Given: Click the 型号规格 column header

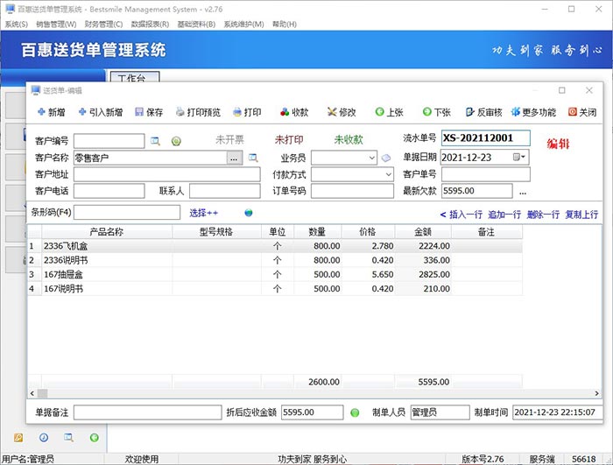Looking at the screenshot, I should [216, 232].
